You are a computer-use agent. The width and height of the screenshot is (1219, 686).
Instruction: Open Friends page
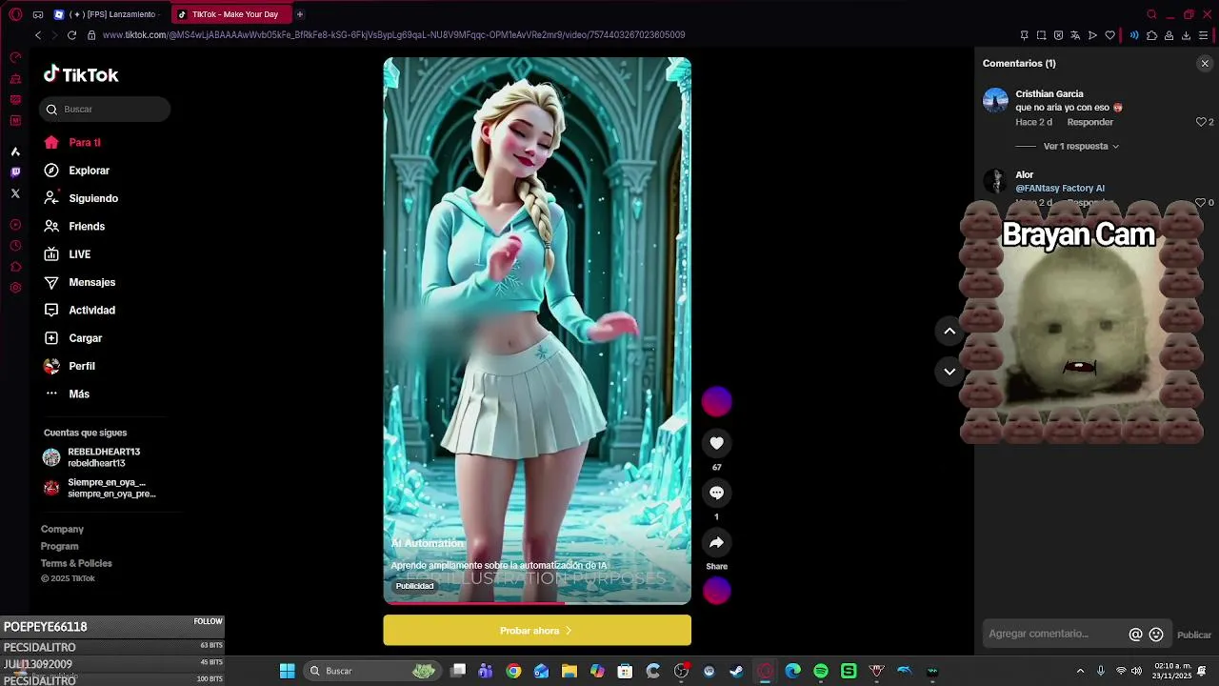click(73, 226)
